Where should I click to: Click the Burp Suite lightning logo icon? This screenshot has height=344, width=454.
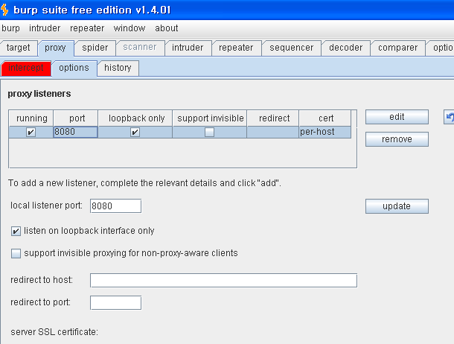point(4,10)
